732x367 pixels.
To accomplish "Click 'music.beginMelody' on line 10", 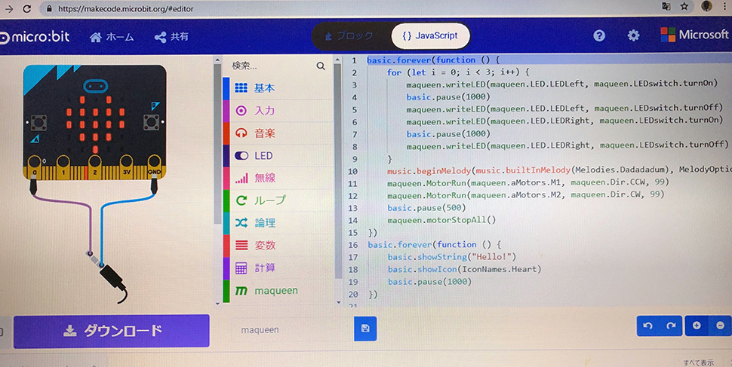I will 429,170.
